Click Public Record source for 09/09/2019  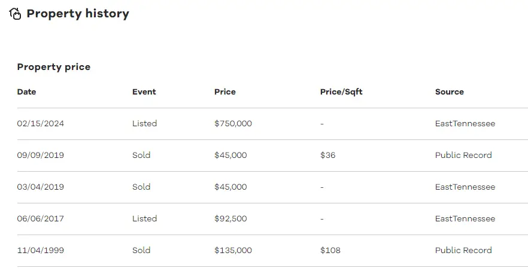pos(463,155)
